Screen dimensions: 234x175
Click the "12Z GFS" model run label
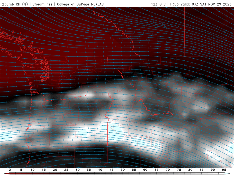(158, 4)
